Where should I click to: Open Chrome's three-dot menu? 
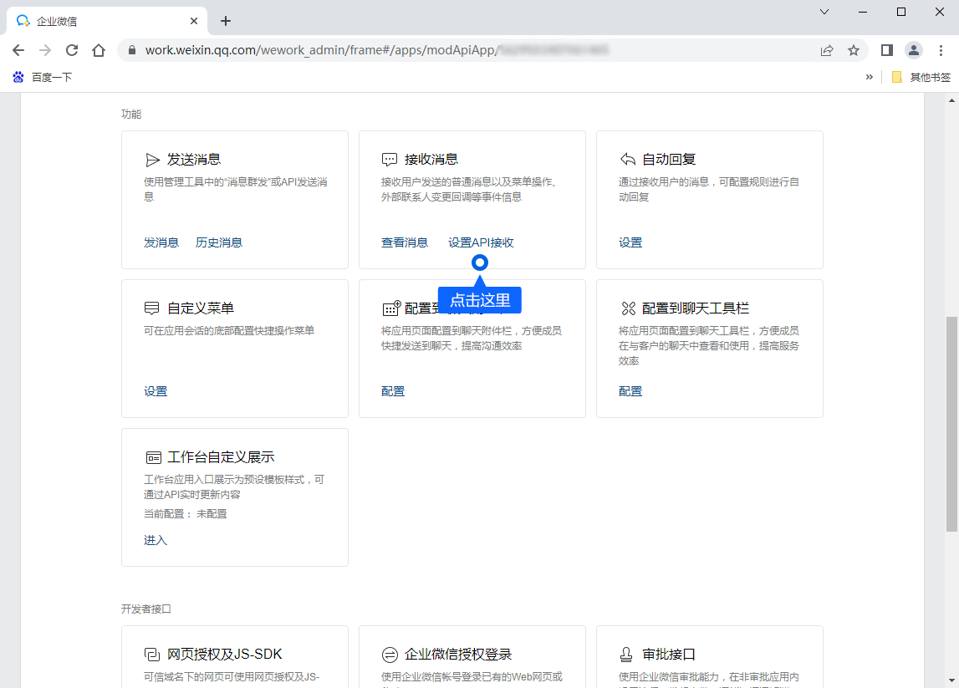pos(941,50)
